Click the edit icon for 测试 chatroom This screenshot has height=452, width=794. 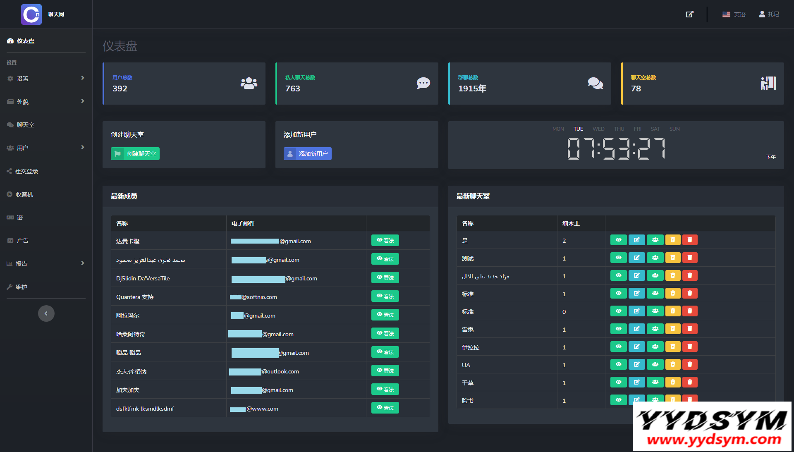click(636, 258)
